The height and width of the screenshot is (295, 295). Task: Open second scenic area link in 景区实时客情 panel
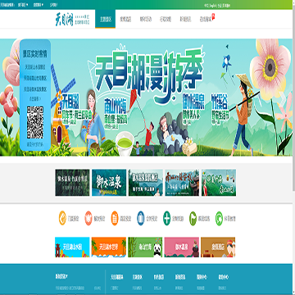(x=35, y=78)
